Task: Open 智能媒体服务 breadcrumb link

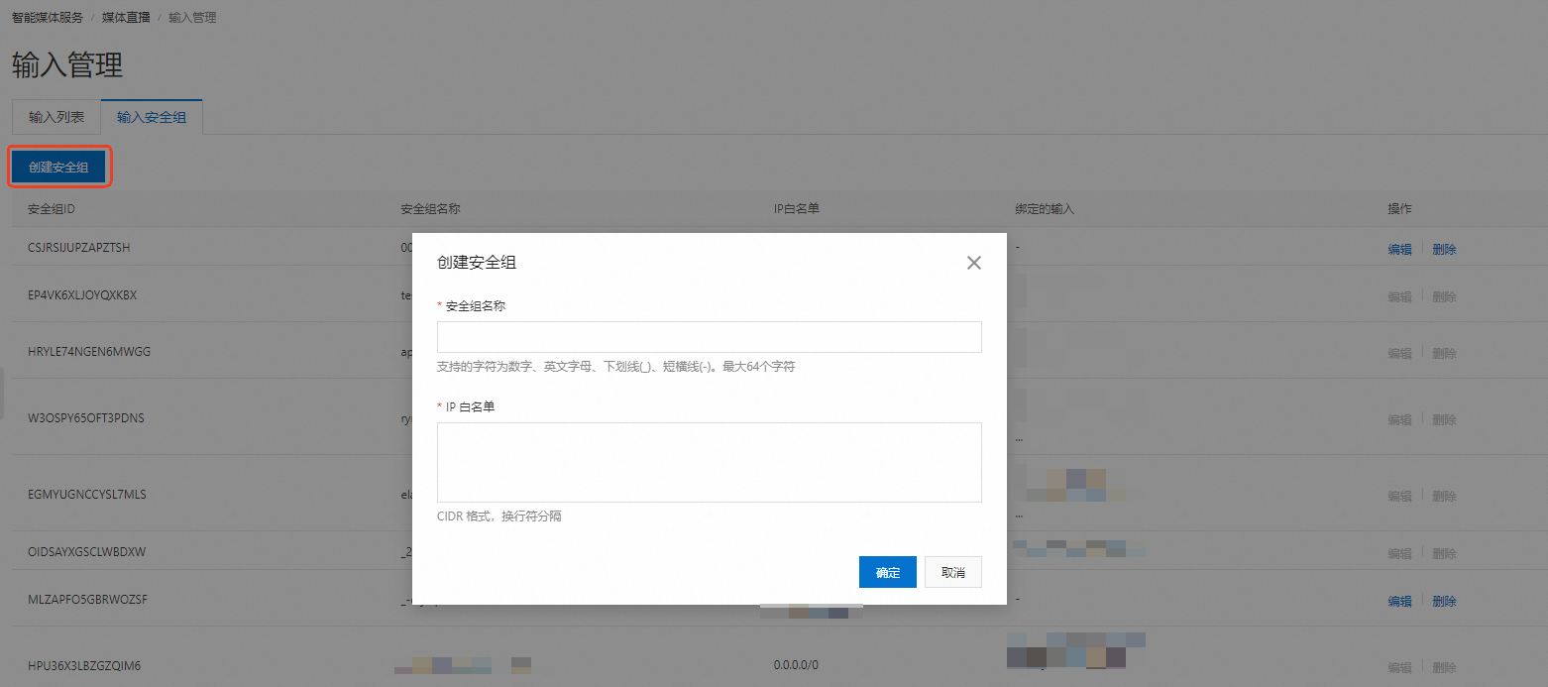Action: pyautogui.click(x=48, y=18)
